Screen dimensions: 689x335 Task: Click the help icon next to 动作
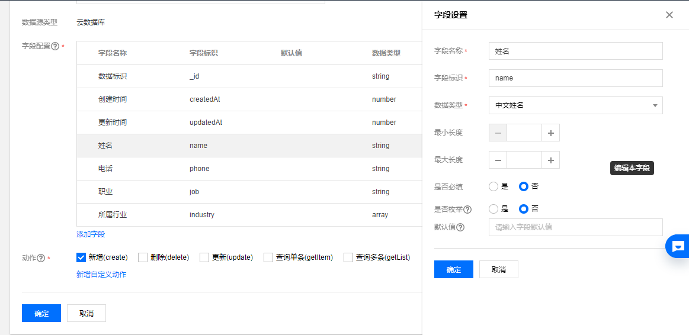[41, 258]
